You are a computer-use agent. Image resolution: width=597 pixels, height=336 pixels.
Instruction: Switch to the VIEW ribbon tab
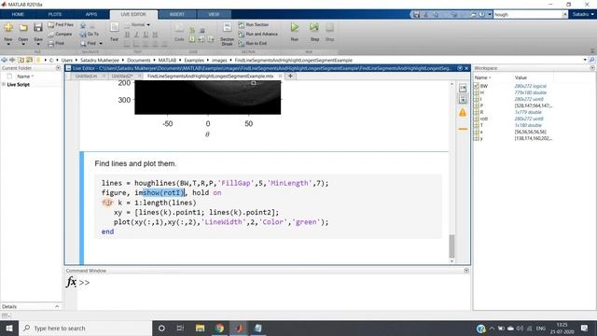[214, 15]
